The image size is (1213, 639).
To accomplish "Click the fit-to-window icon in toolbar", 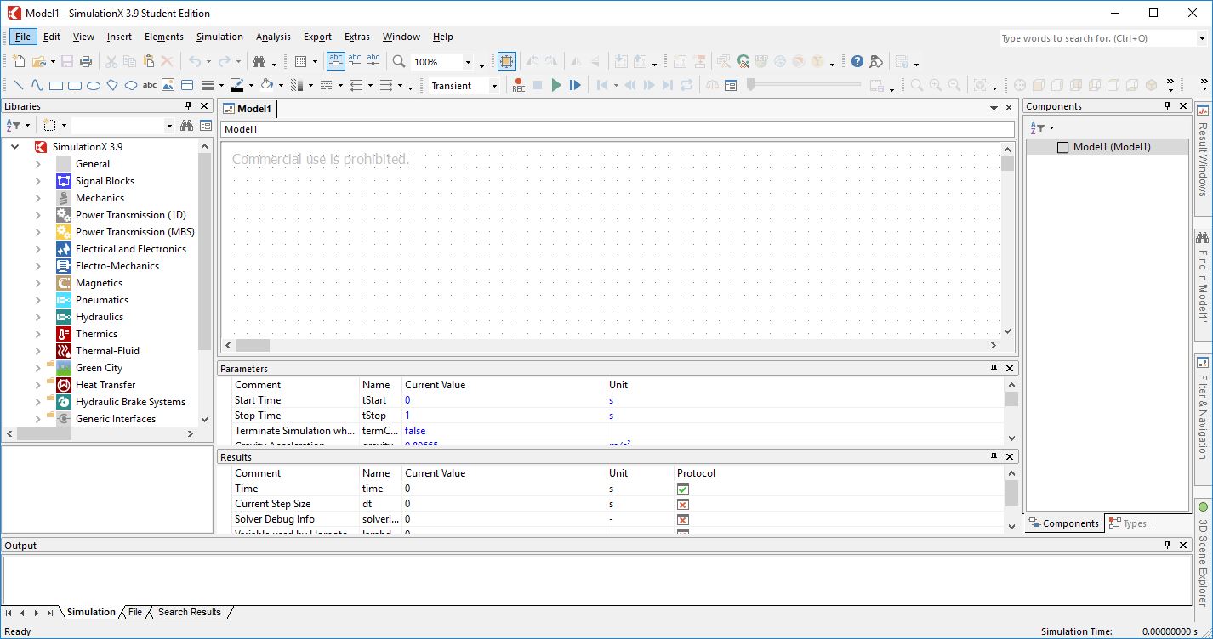I will [x=506, y=61].
